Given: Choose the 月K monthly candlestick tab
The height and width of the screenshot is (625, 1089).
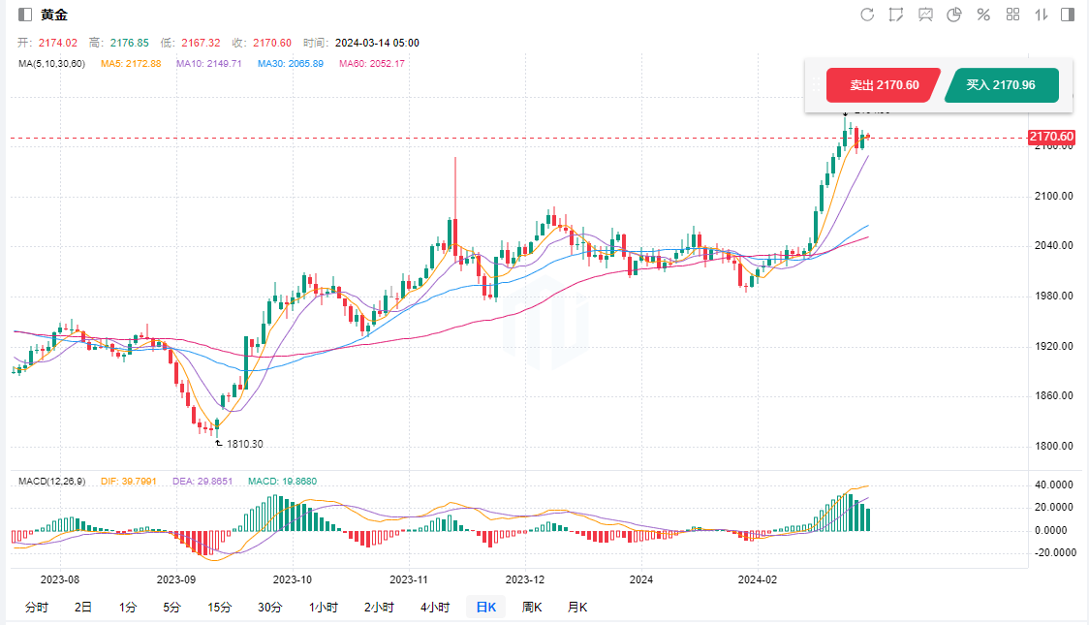Looking at the screenshot, I should click(577, 608).
